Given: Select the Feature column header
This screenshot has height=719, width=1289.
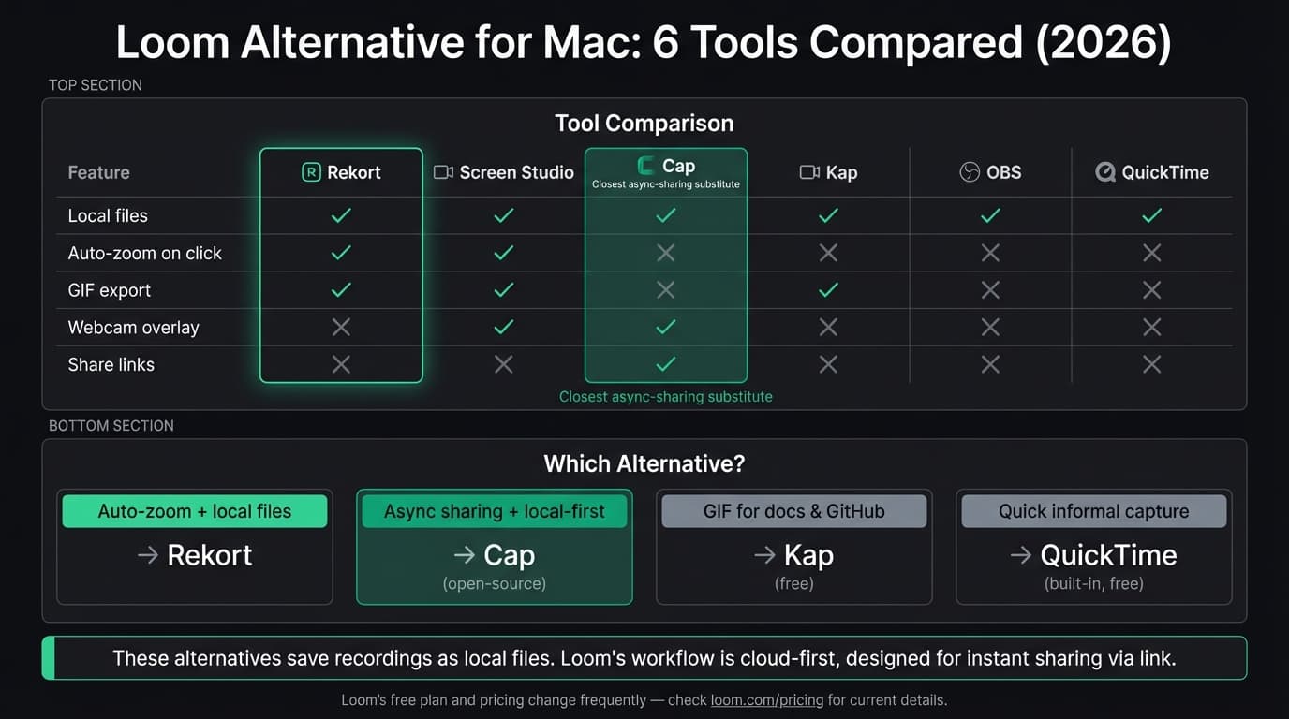Looking at the screenshot, I should click(96, 172).
